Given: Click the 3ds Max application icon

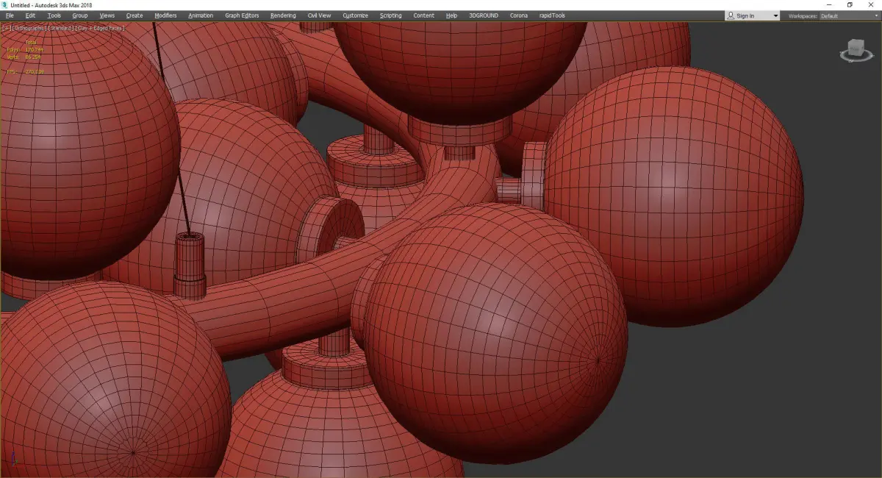Looking at the screenshot, I should (4, 4).
